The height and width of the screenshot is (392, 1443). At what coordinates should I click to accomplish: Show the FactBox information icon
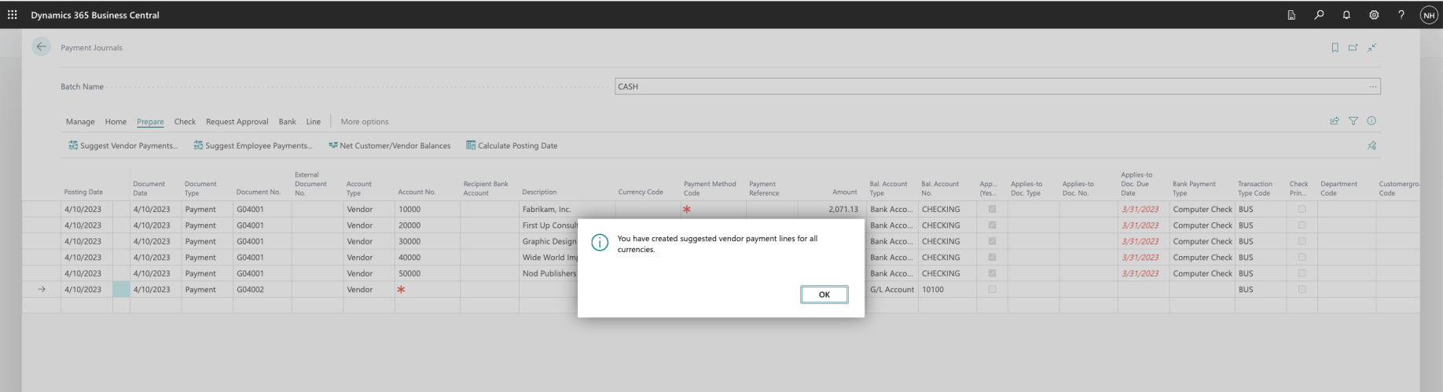pyautogui.click(x=1371, y=121)
